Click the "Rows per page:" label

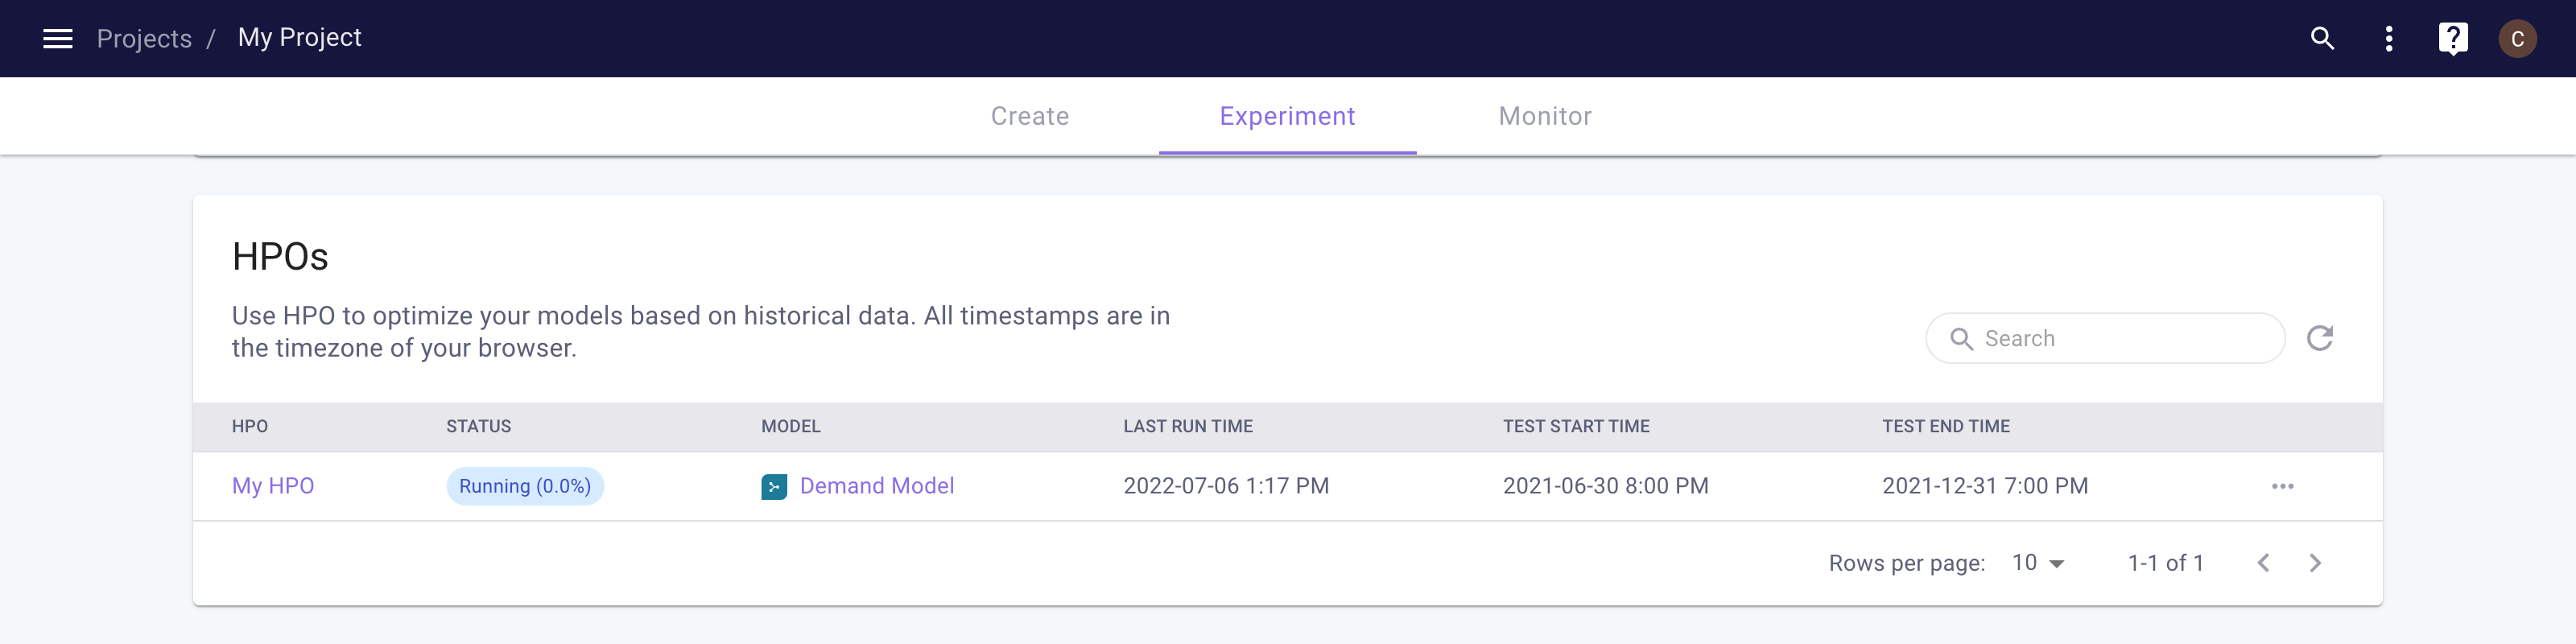tap(1906, 563)
